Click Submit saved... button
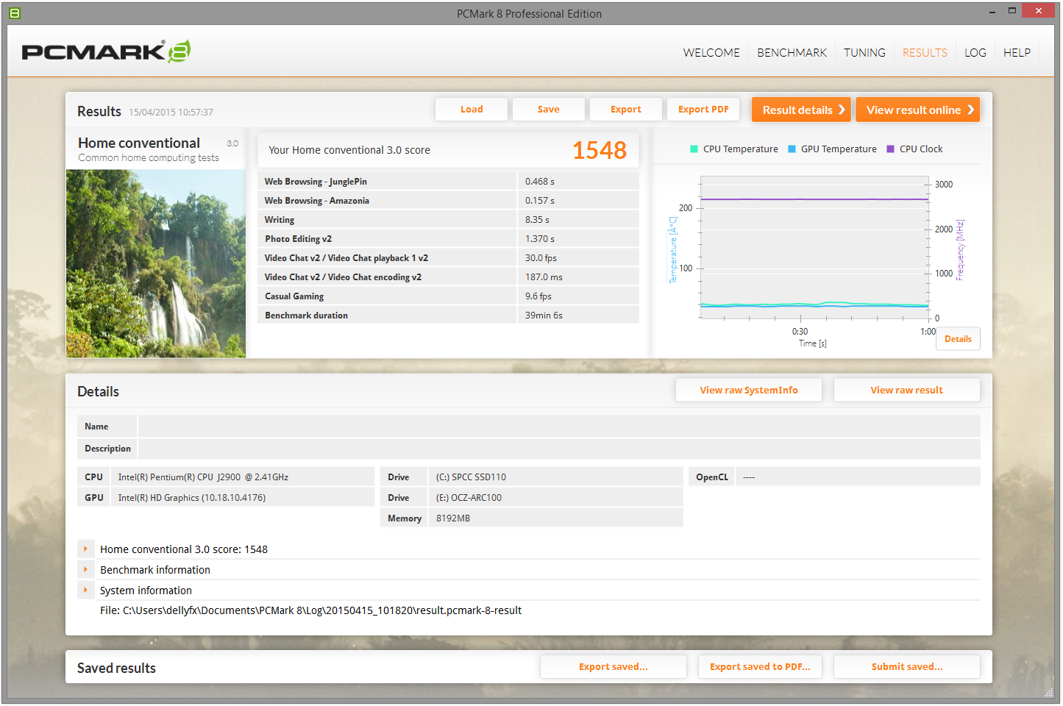The width and height of the screenshot is (1063, 706). (906, 667)
